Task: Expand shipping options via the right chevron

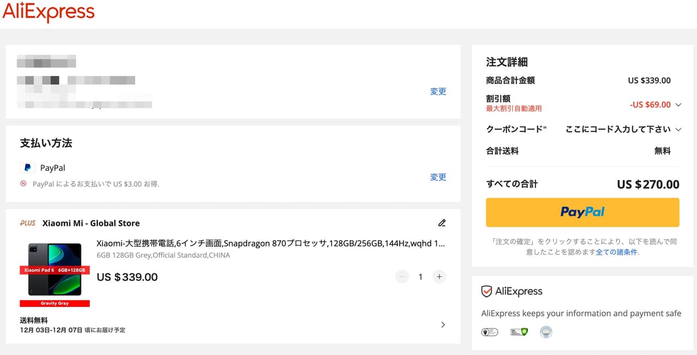Action: (443, 325)
